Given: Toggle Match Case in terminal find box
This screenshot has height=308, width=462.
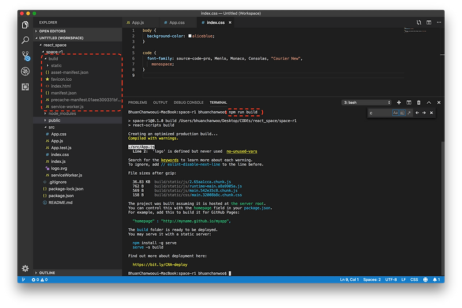Looking at the screenshot, I should 396,113.
